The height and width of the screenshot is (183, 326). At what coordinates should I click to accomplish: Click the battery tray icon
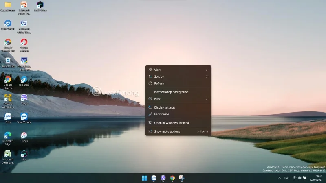(305, 178)
